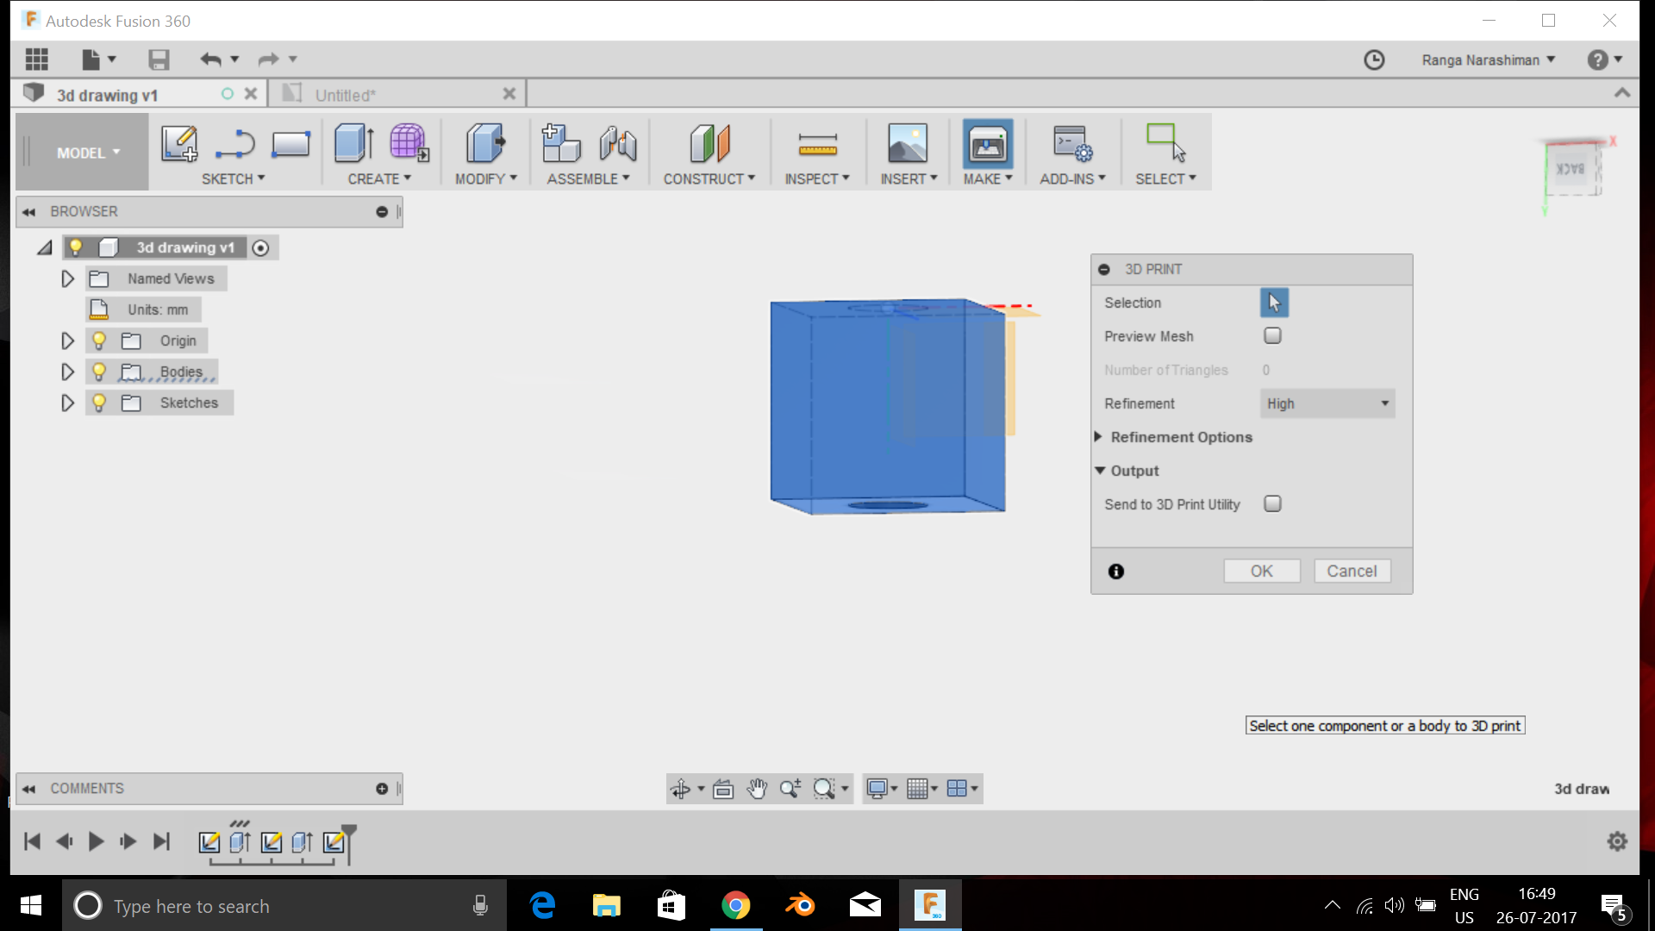
Task: Click the Selection input field
Action: [1274, 303]
